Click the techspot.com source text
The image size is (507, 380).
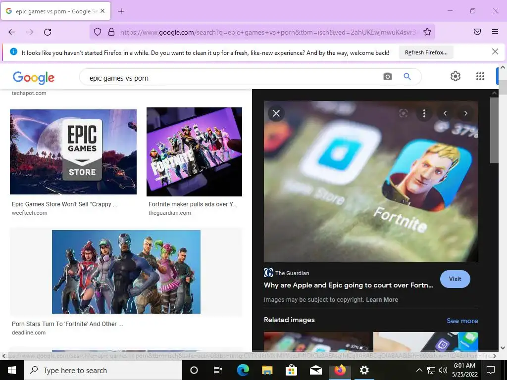pyautogui.click(x=29, y=93)
